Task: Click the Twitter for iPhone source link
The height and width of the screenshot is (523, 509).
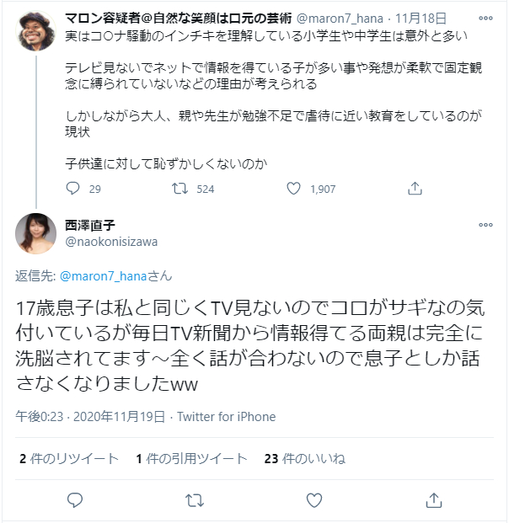Action: pyautogui.click(x=226, y=417)
